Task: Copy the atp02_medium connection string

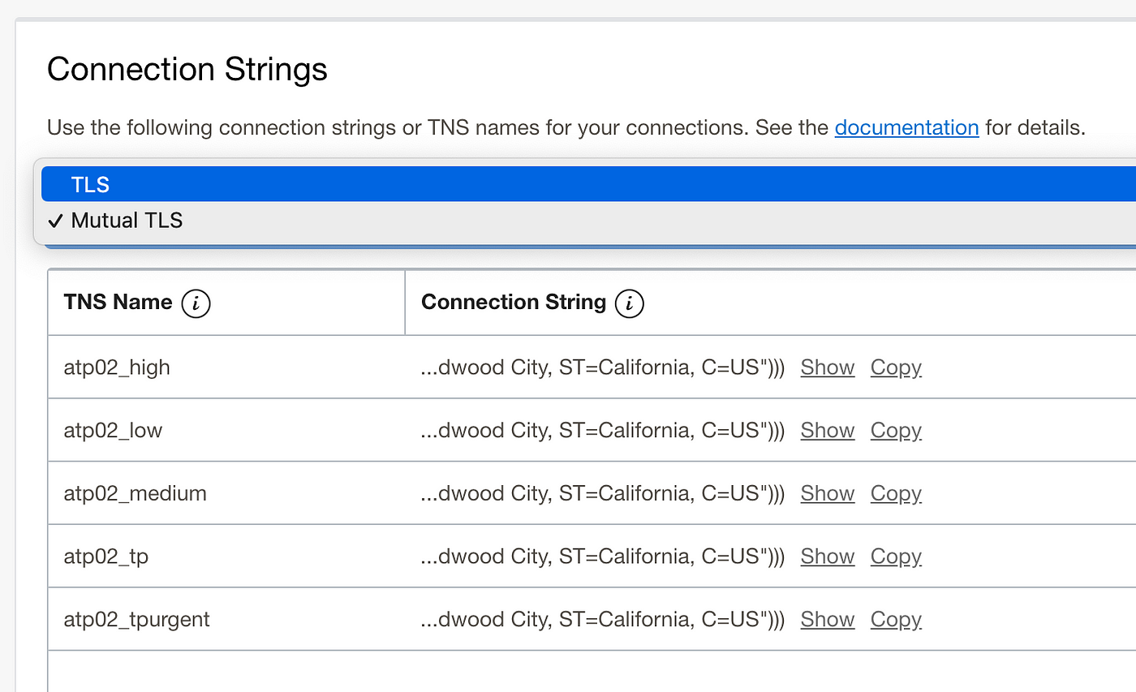Action: click(896, 493)
